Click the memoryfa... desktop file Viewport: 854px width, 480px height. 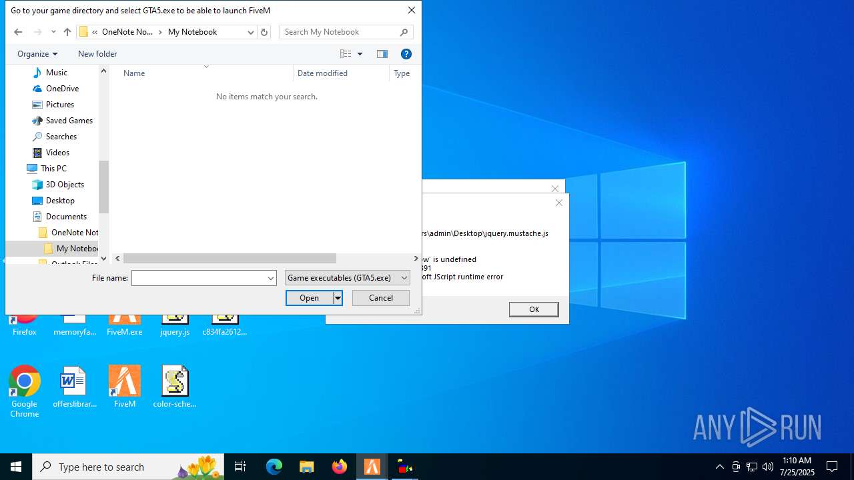[x=75, y=325]
